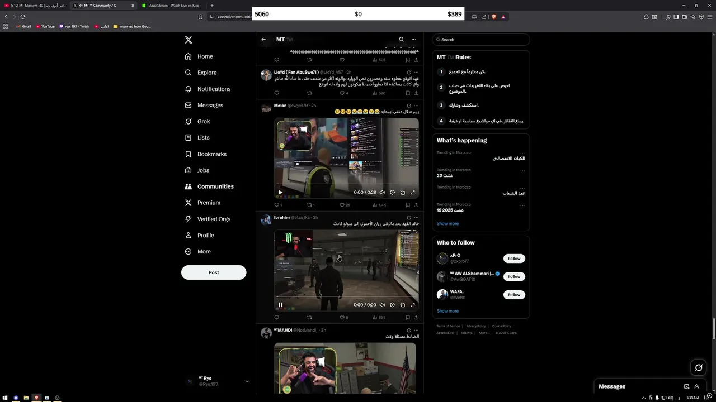Reply to LloYd's post
Viewport: 716px width, 402px height.
tap(276, 93)
